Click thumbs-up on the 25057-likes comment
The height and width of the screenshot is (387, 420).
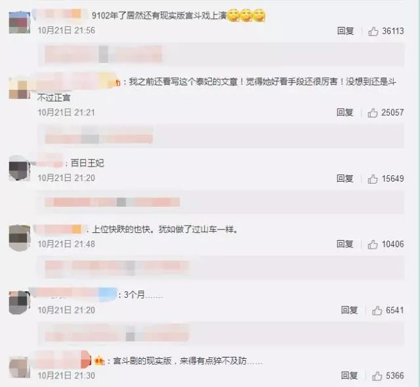pos(373,113)
